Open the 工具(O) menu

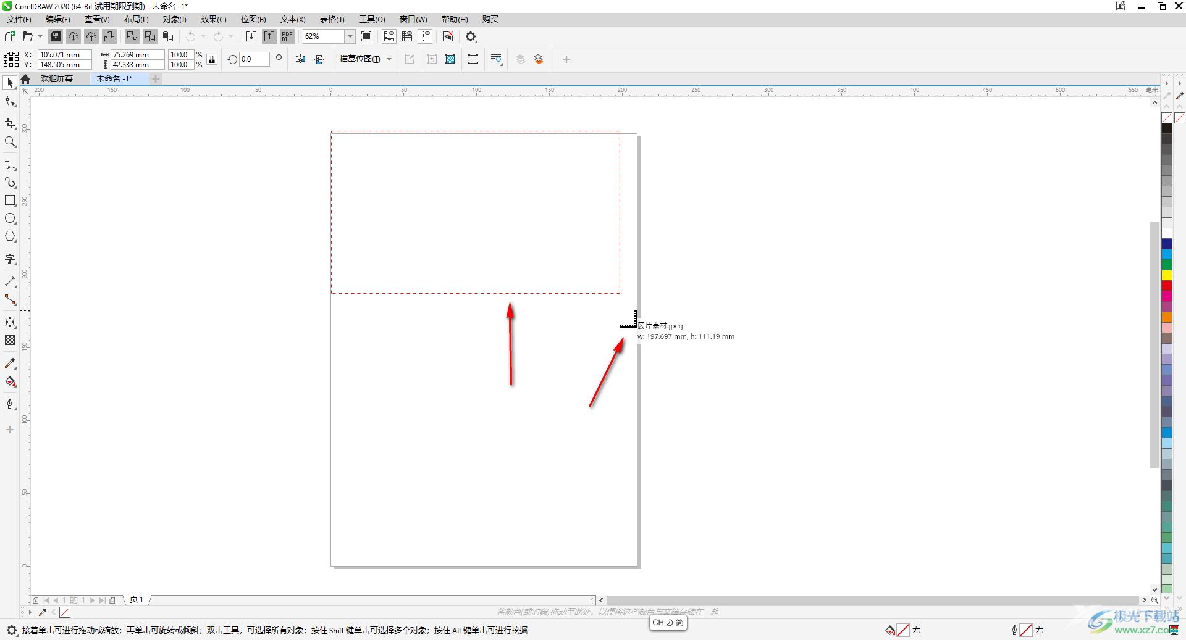(372, 19)
